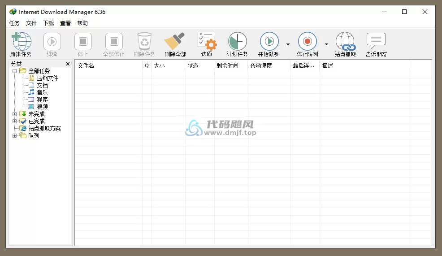This screenshot has height=256, width=442.
Task: Open the 文件 menu
Action: click(x=31, y=23)
